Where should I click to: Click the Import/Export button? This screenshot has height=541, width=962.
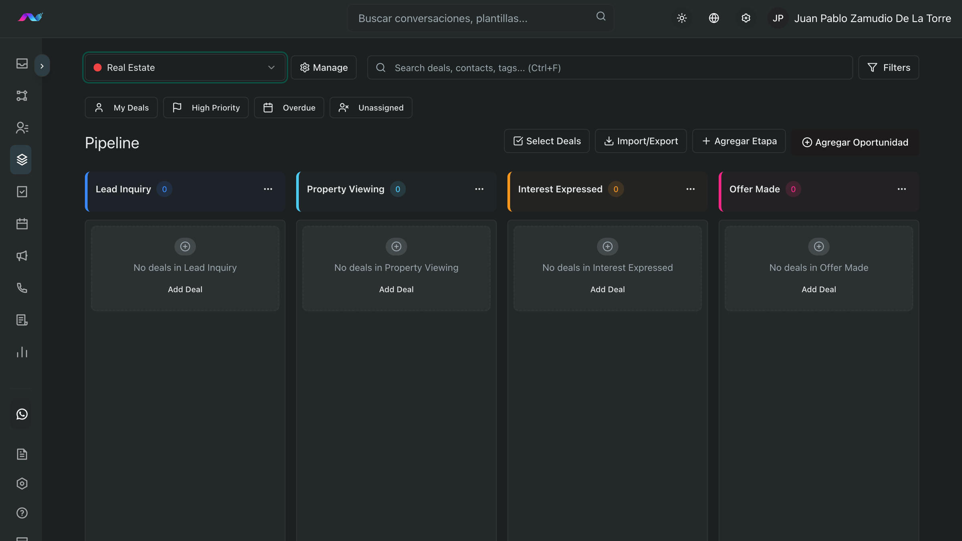coord(641,141)
